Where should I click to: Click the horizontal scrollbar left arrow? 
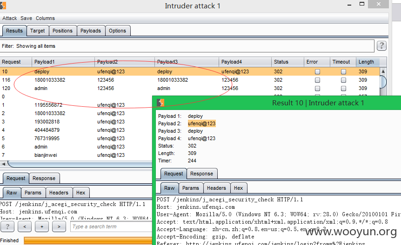(4, 164)
